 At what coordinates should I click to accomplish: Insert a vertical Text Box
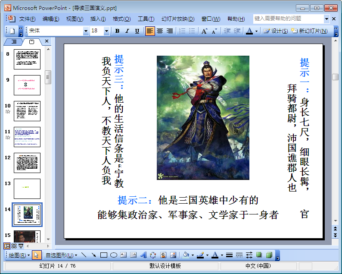(x=133, y=255)
